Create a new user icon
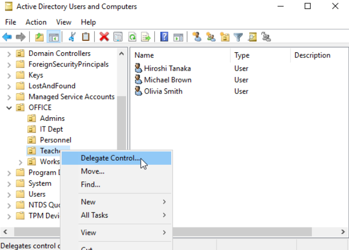 197,37
